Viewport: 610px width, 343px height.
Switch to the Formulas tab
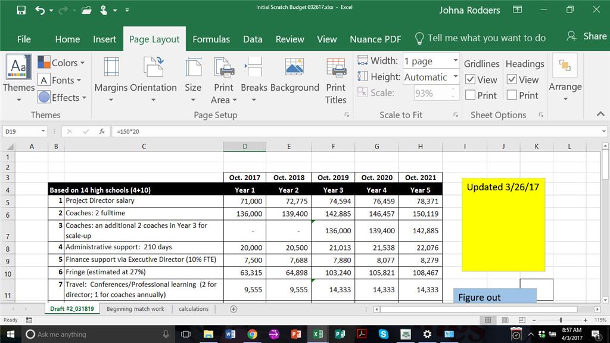point(211,39)
